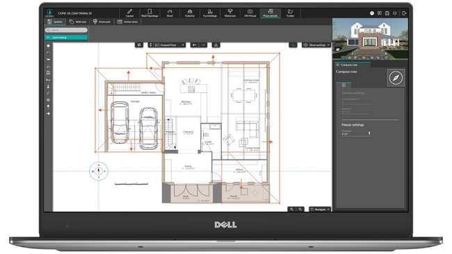
Task: Click the Redo arrow
Action: click(x=203, y=45)
